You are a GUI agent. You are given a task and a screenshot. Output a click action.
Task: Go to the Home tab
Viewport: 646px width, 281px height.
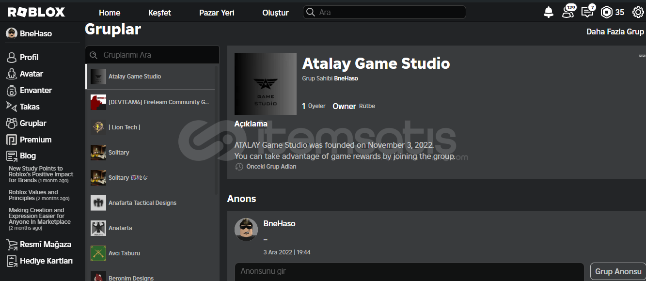[110, 13]
